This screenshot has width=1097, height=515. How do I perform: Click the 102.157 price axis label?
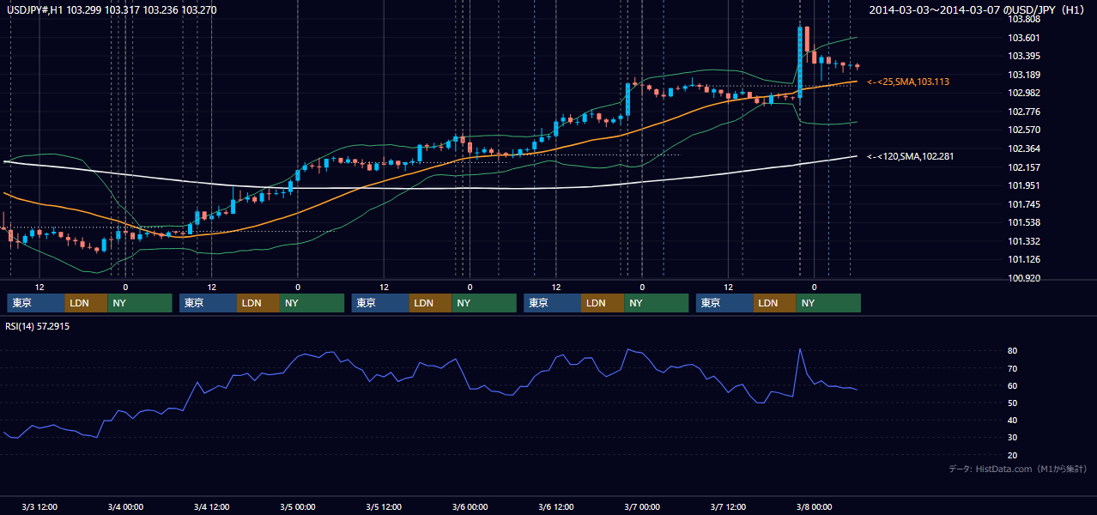click(1023, 167)
